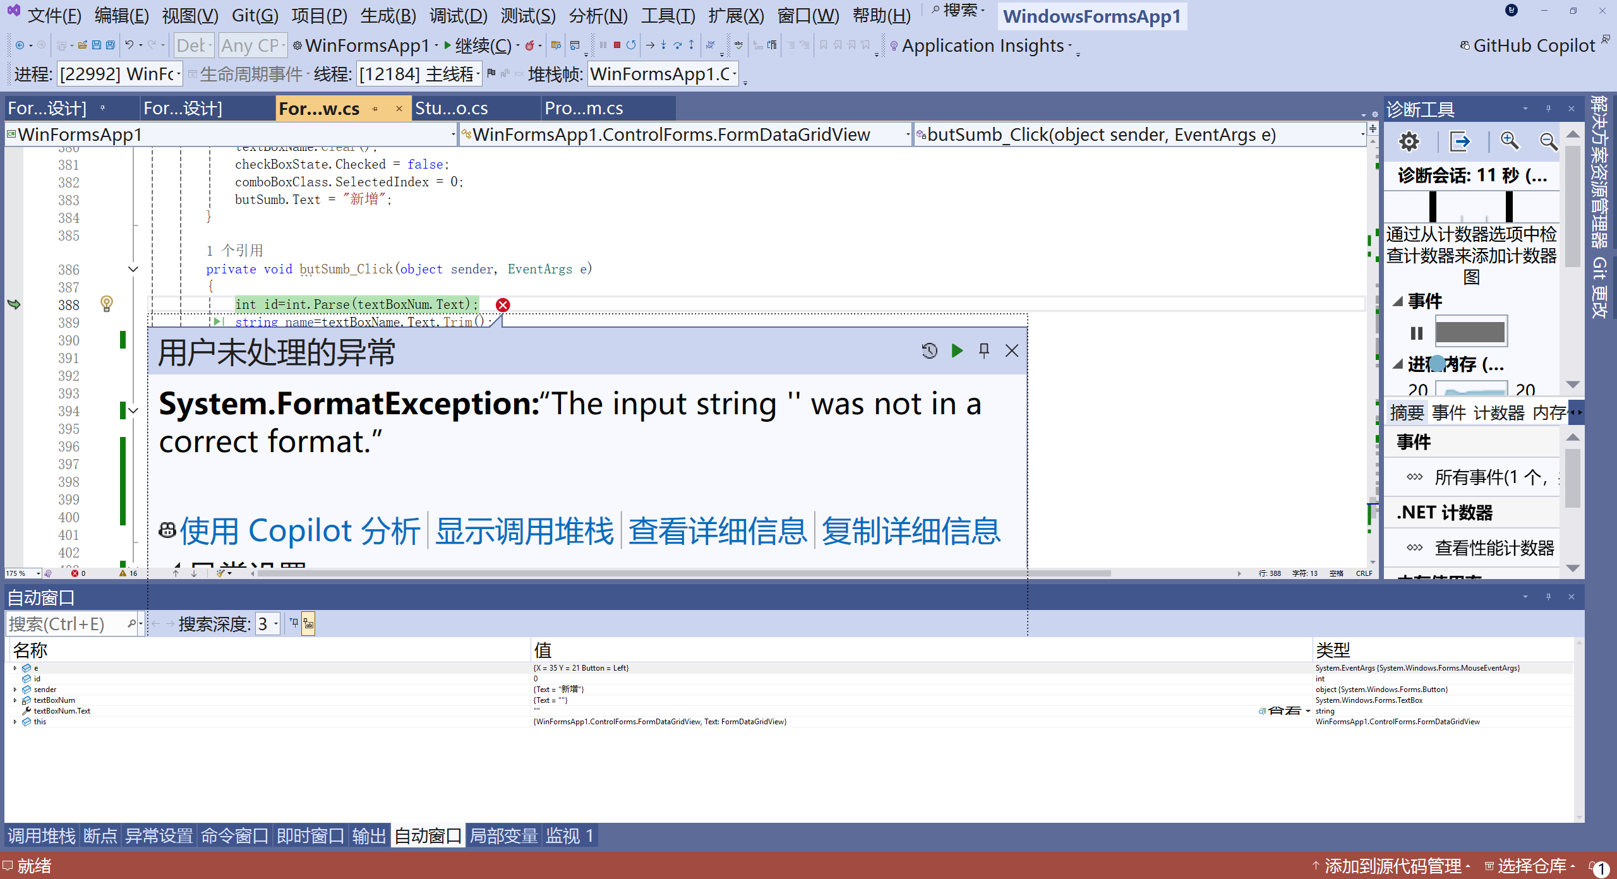Click the 查看详细信息 link
The width and height of the screenshot is (1617, 879).
tap(718, 530)
